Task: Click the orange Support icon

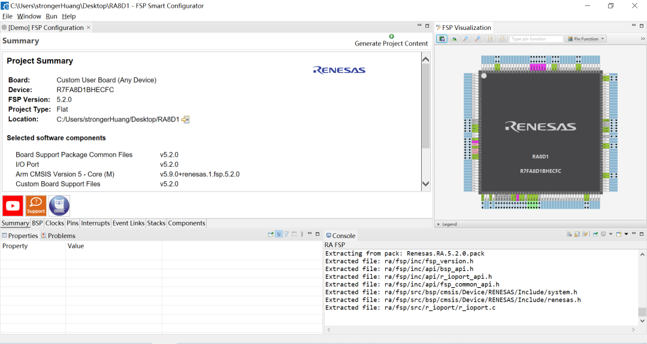Action: click(x=36, y=206)
